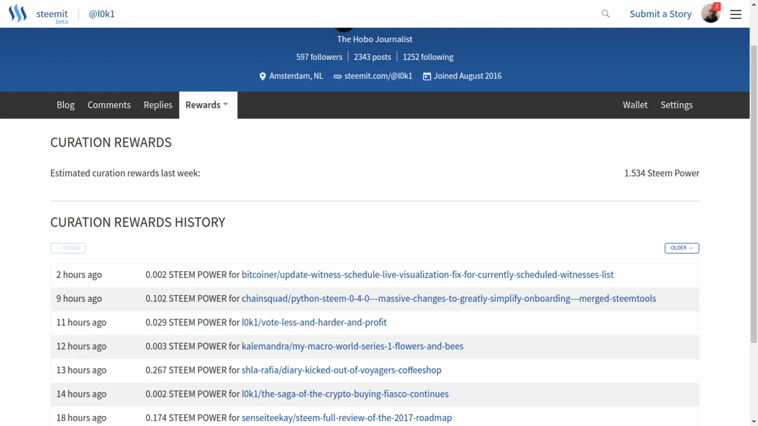Open the search magnifier icon
The image size is (758, 426).
605,14
